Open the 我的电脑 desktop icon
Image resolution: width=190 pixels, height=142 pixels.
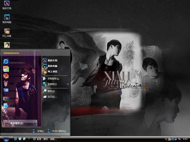point(7,19)
